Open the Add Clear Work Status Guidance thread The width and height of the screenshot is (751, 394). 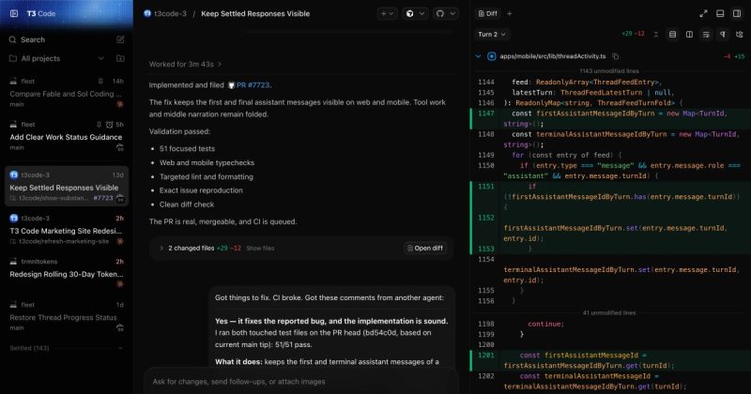tap(66, 137)
